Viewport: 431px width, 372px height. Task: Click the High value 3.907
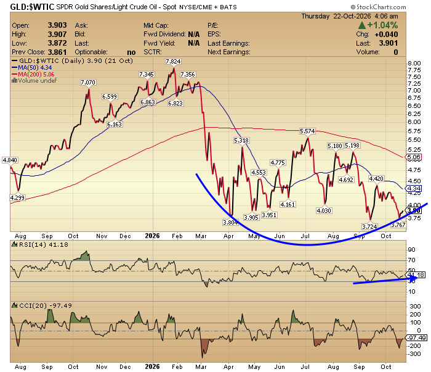click(x=57, y=35)
